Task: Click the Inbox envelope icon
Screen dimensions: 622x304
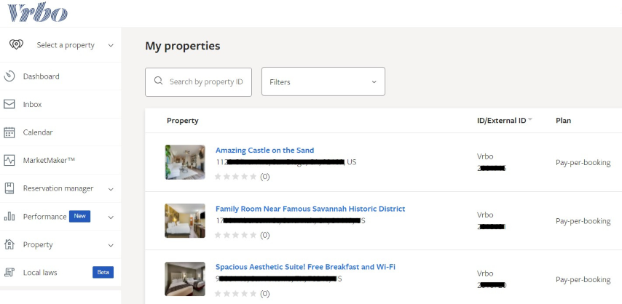Action: coord(9,104)
